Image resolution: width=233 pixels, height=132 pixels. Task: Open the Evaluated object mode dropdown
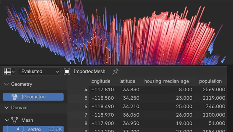39,72
